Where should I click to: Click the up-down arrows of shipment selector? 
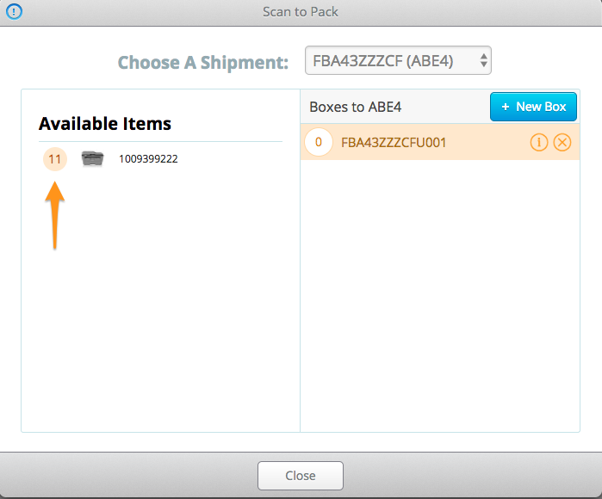(483, 60)
